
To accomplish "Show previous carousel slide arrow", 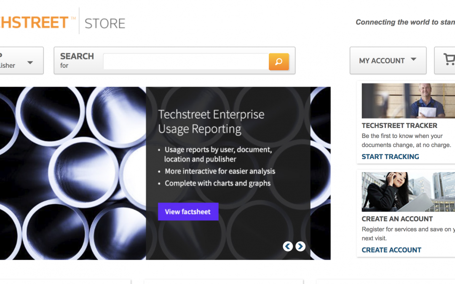I will 288,246.
